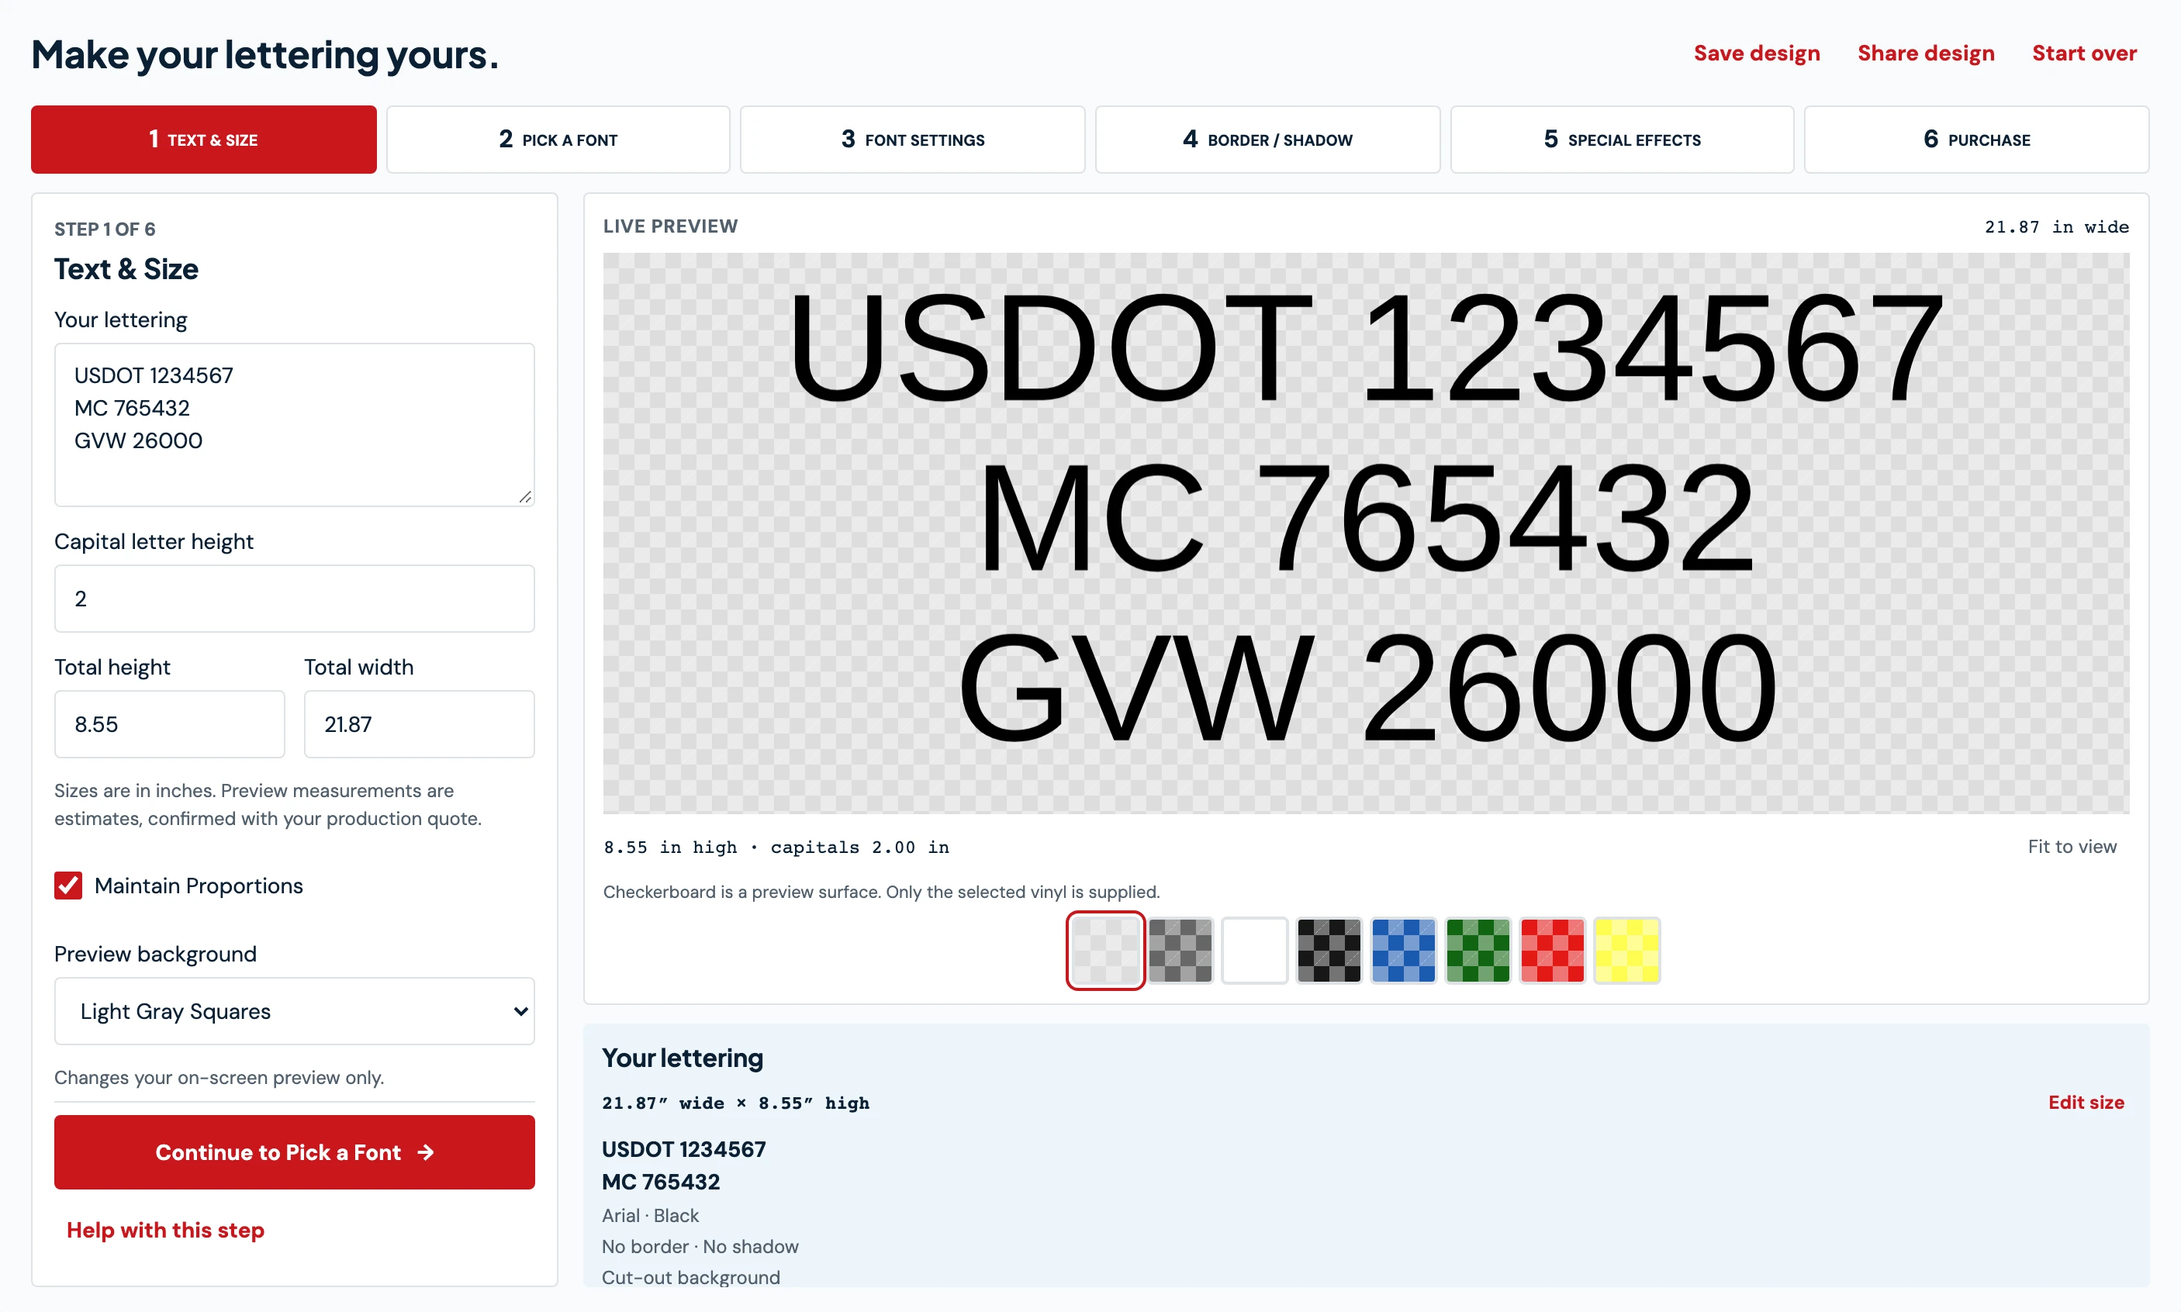Select green squares background swatch
The image size is (2181, 1312).
click(1478, 951)
